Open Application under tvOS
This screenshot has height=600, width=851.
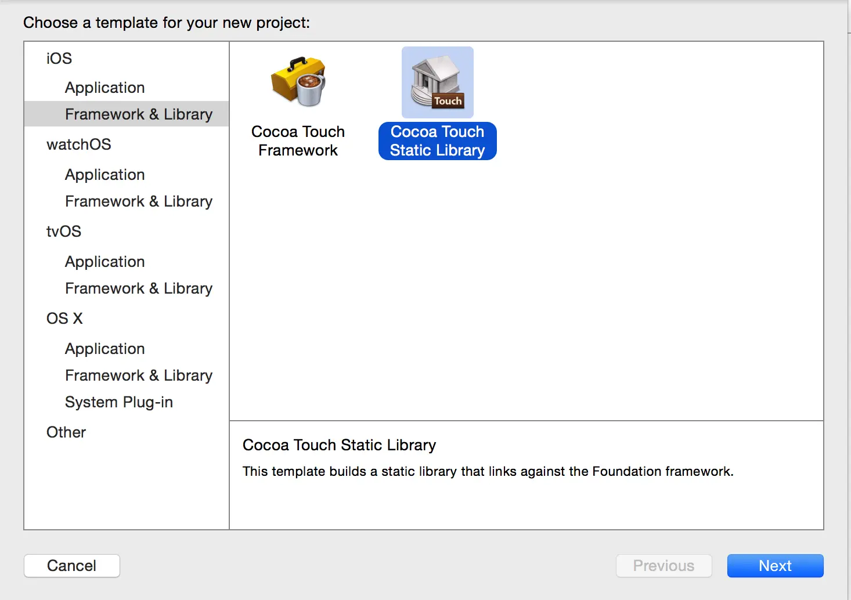[x=105, y=262]
